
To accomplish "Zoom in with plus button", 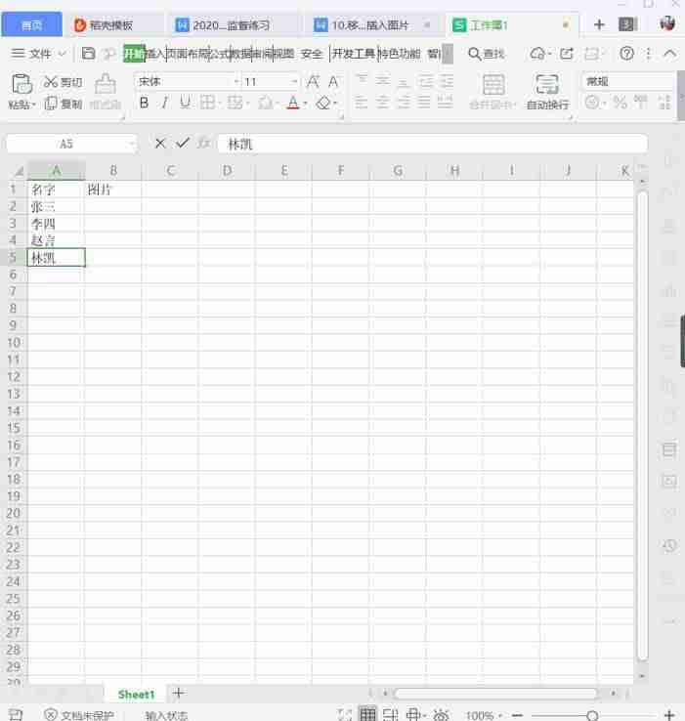I will click(669, 715).
